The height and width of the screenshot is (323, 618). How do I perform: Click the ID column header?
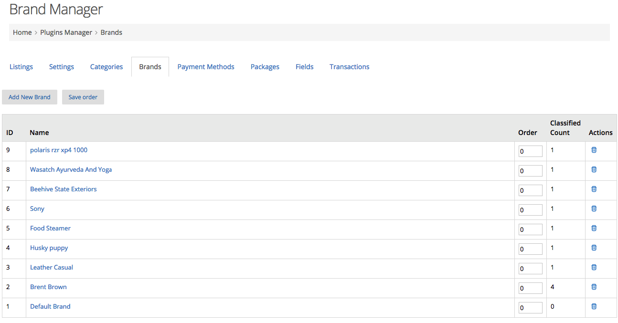(10, 133)
